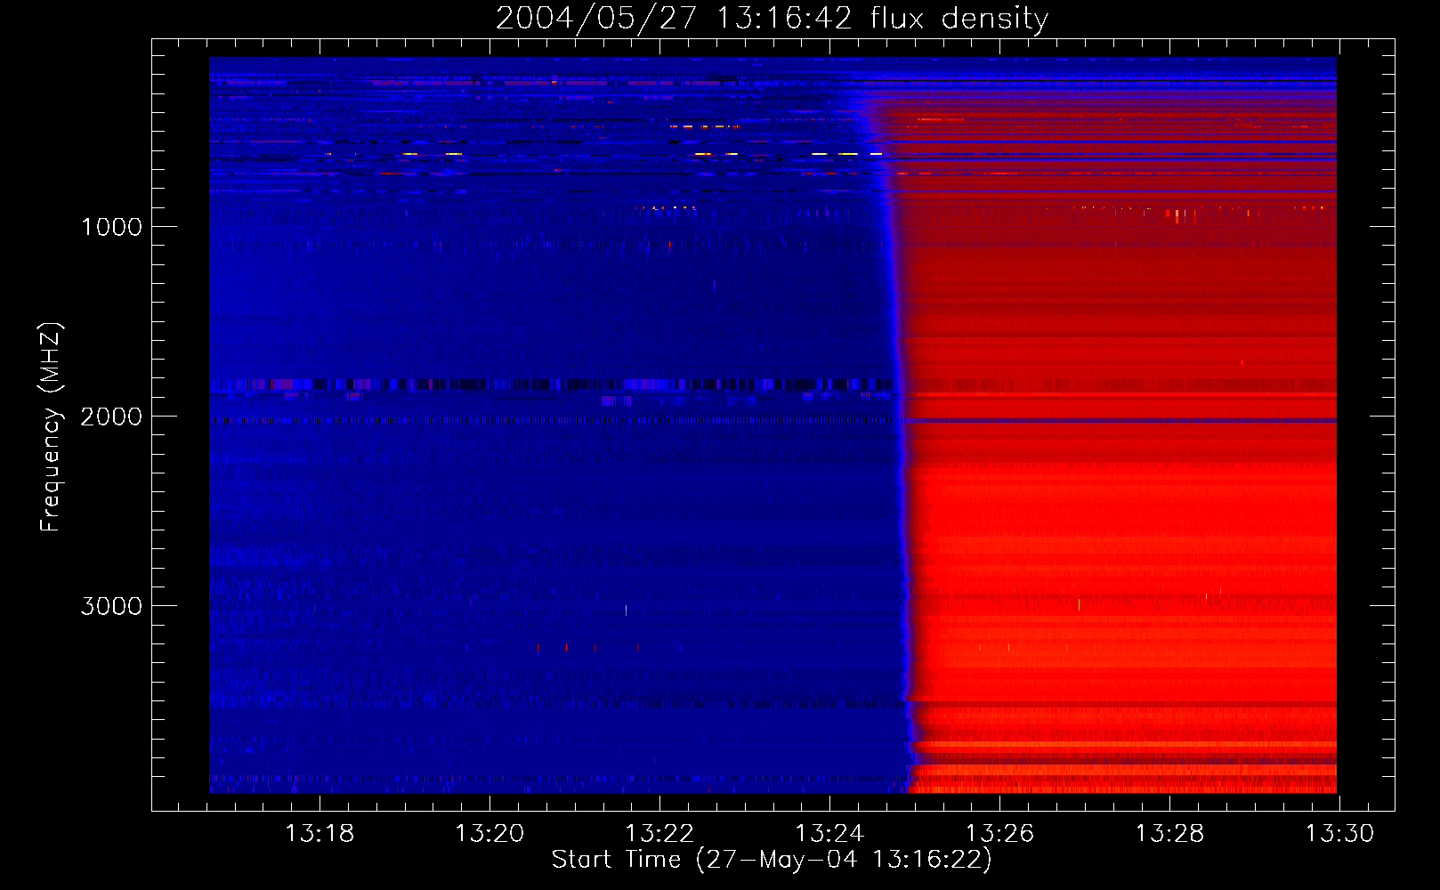Click the 3000 frequency tick label
The height and width of the screenshot is (890, 1440).
tap(111, 606)
